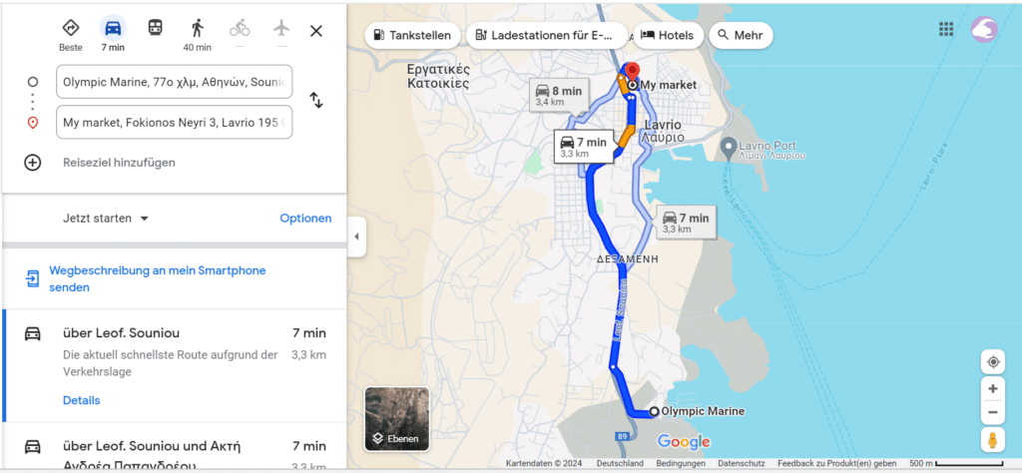Screen dimensions: 1022x473
Task: Open Street View with the Pegman icon
Action: click(993, 440)
